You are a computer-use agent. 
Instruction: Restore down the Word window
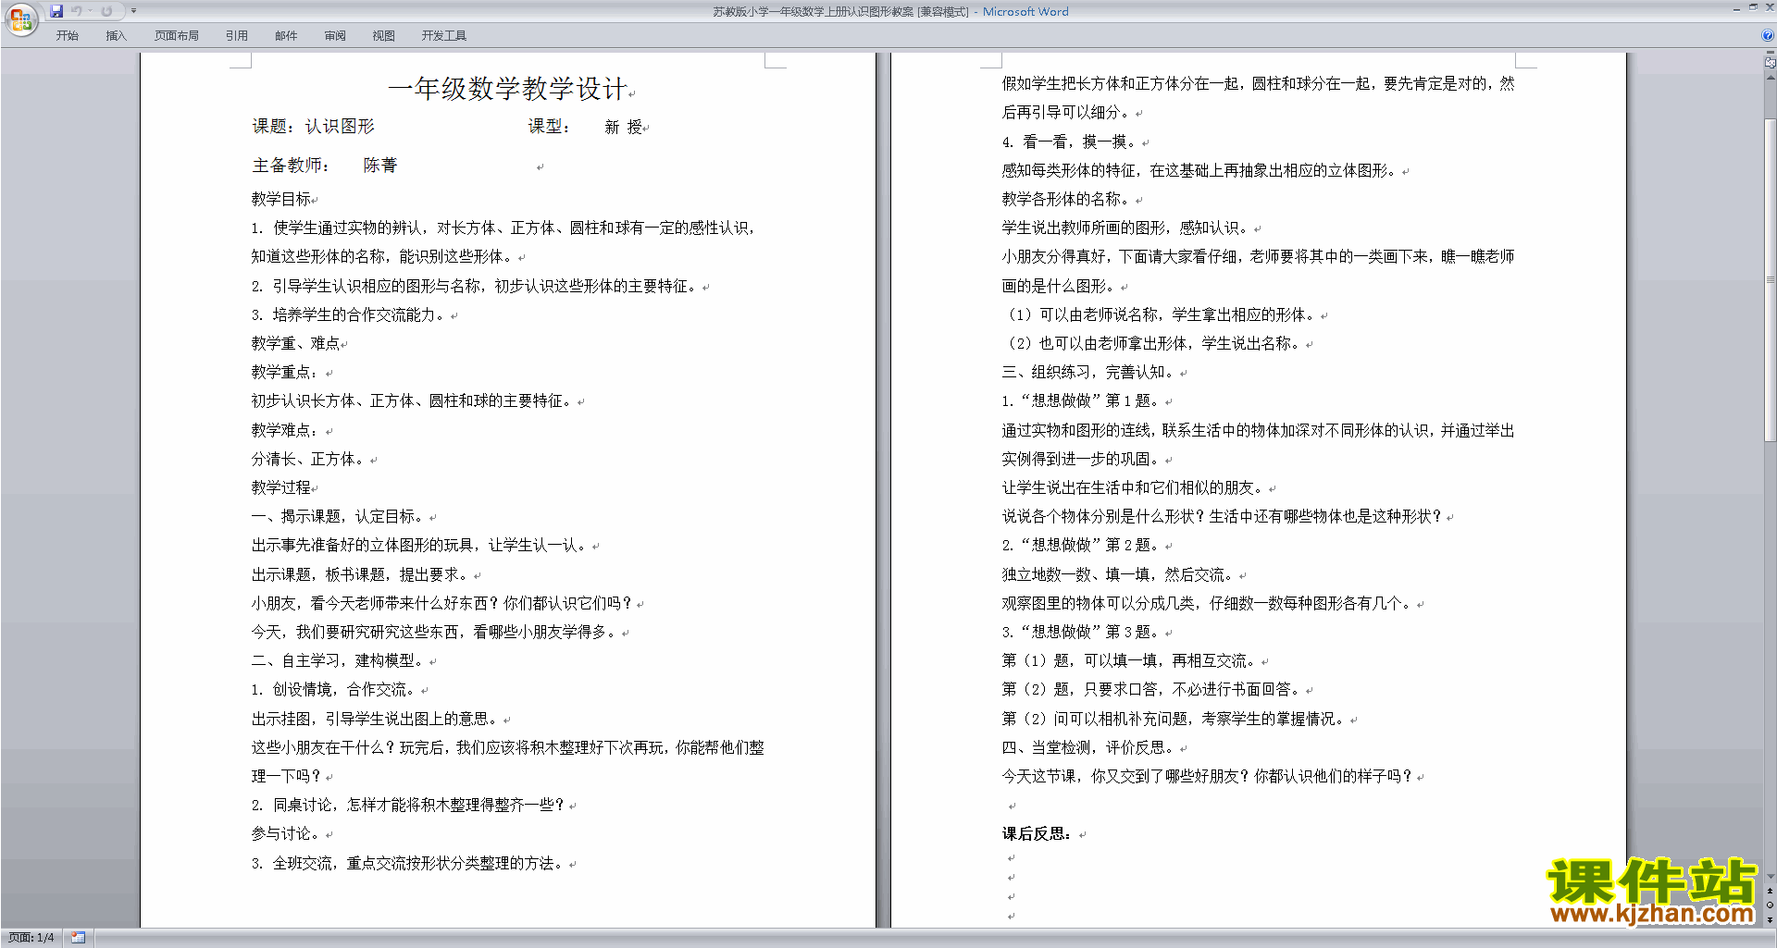click(1753, 7)
